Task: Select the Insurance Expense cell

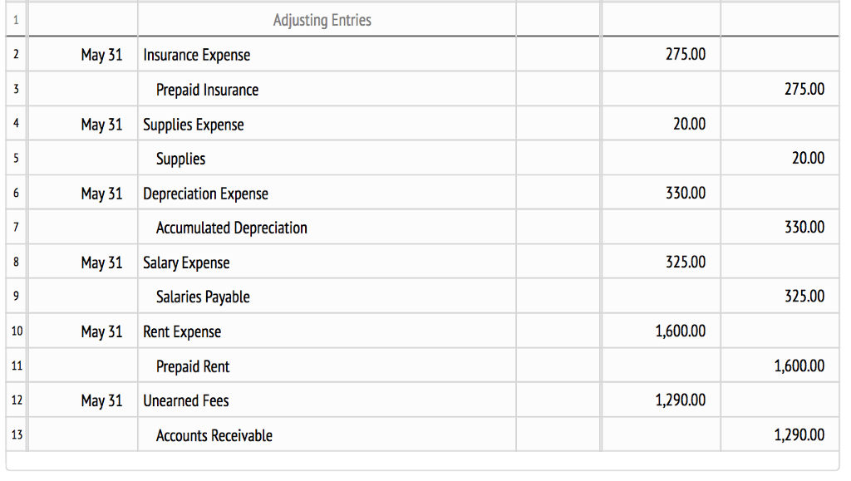Action: coord(193,54)
